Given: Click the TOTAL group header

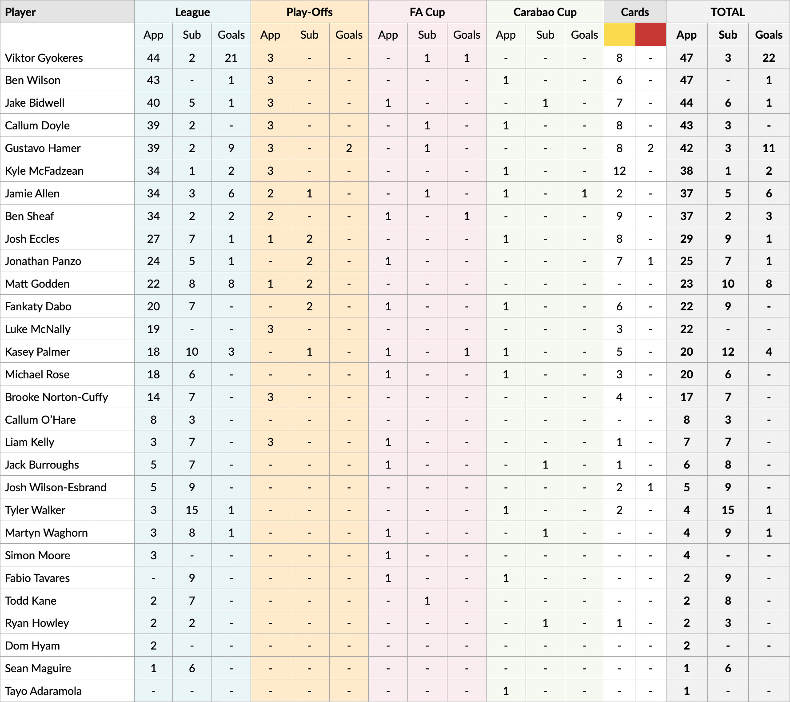Looking at the screenshot, I should (x=728, y=12).
